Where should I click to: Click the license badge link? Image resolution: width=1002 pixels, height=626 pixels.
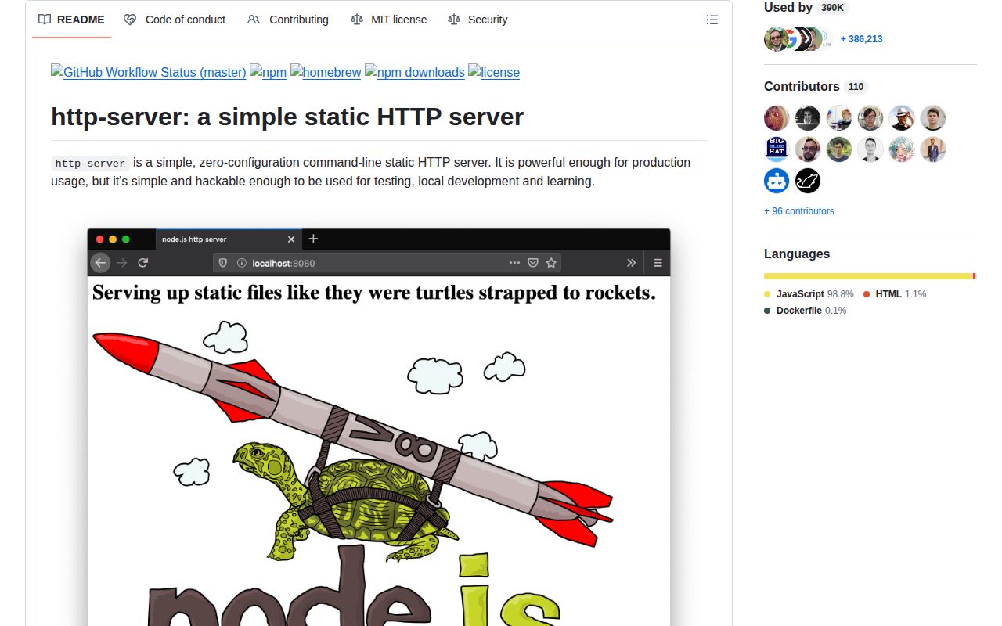point(494,72)
